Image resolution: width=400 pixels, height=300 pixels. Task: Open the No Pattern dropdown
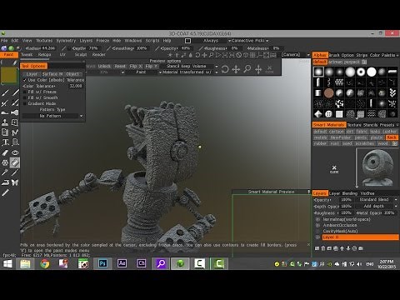[53, 116]
